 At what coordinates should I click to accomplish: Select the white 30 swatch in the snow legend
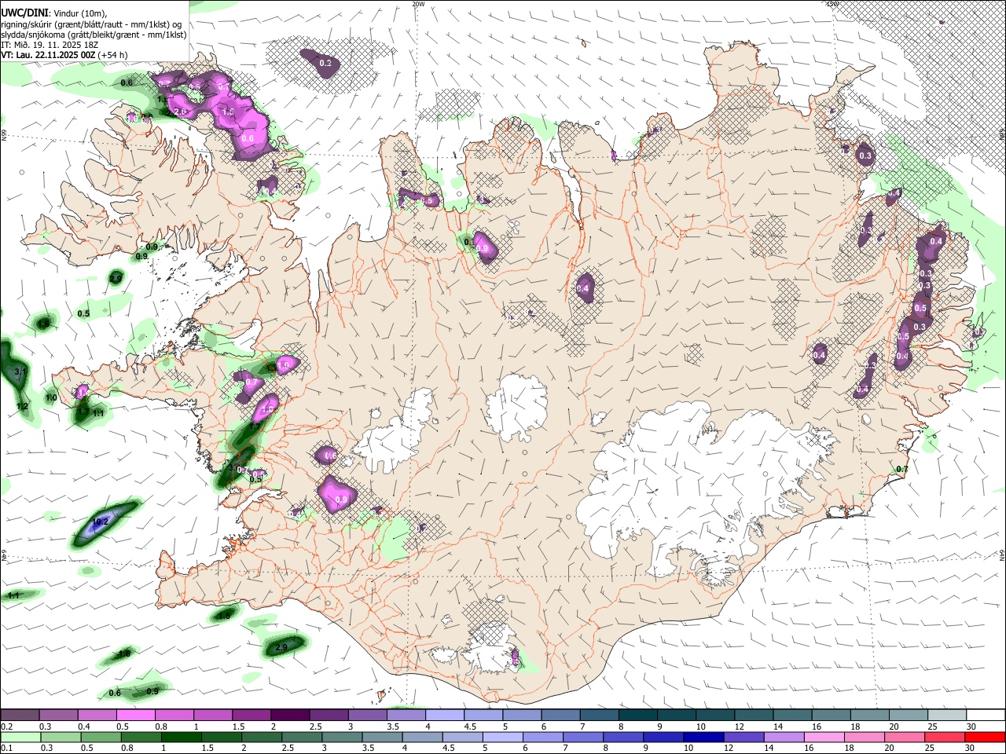point(985,716)
